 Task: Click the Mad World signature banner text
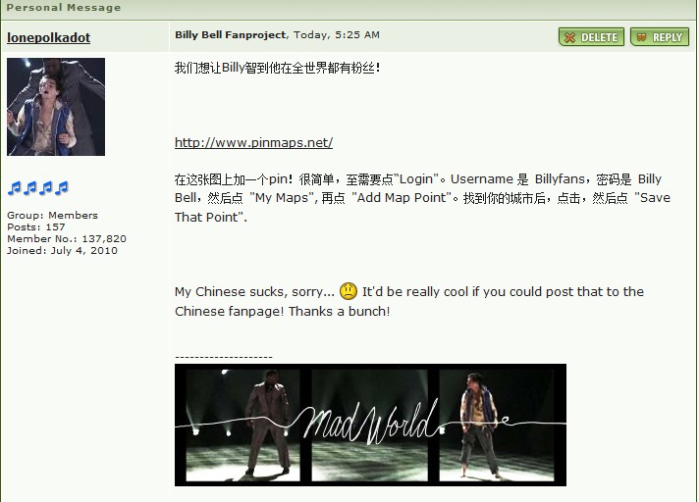pyautogui.click(x=370, y=422)
